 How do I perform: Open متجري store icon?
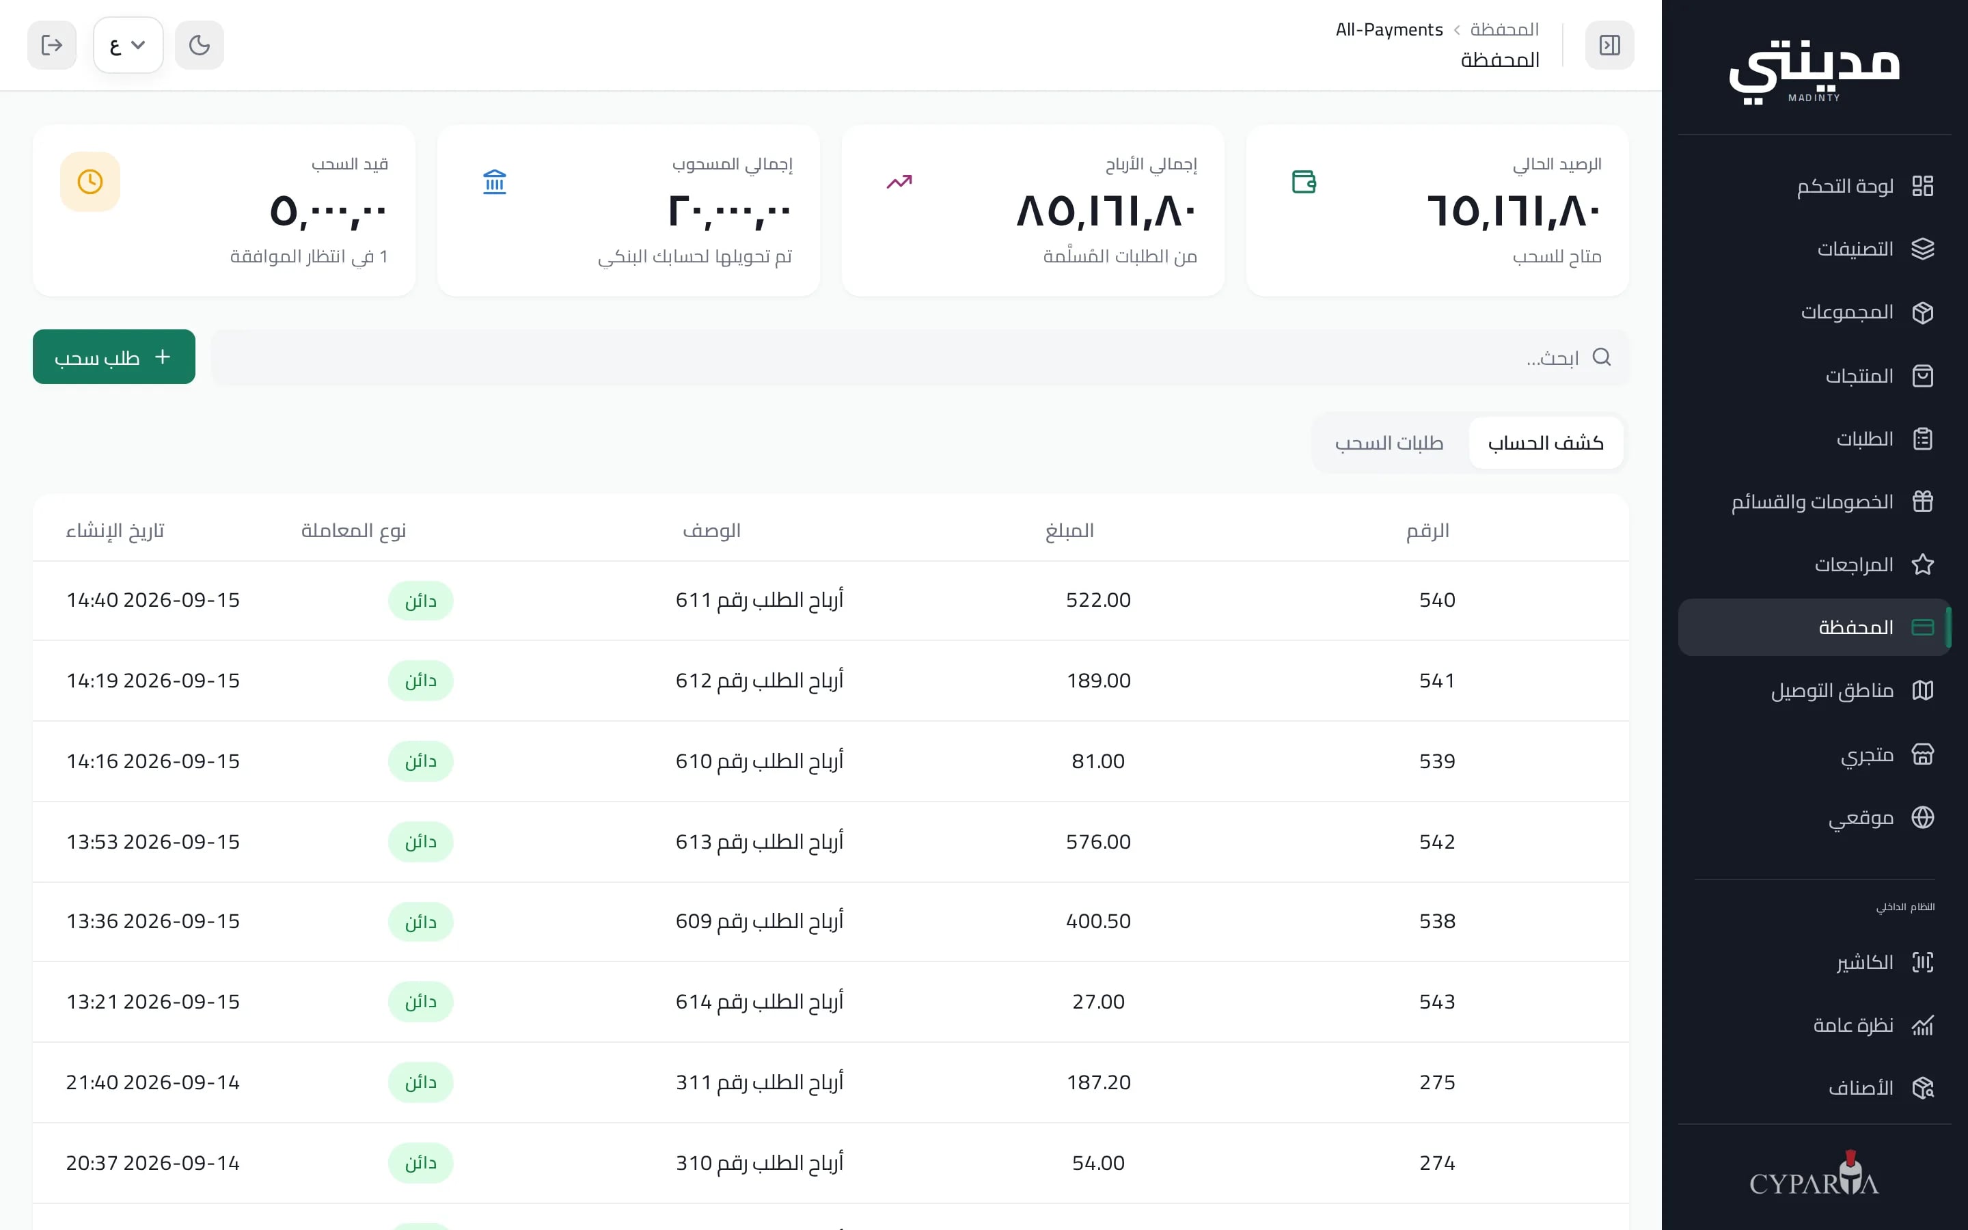pos(1922,754)
